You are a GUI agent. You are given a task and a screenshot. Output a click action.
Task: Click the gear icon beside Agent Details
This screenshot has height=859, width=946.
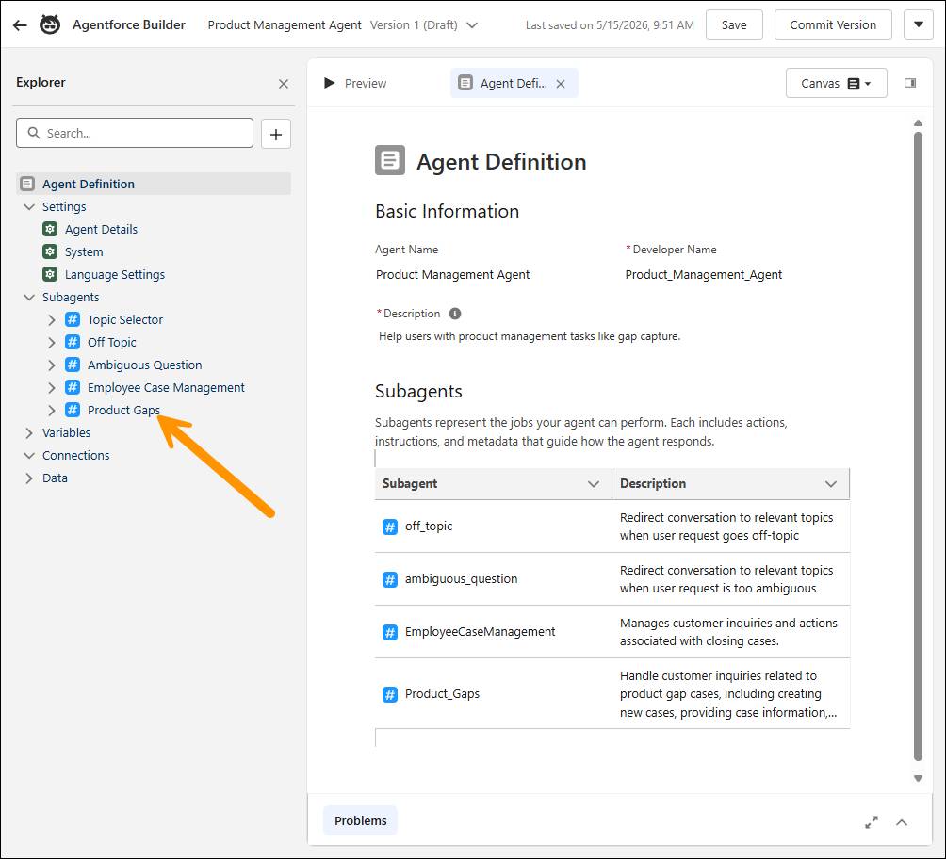(x=50, y=229)
